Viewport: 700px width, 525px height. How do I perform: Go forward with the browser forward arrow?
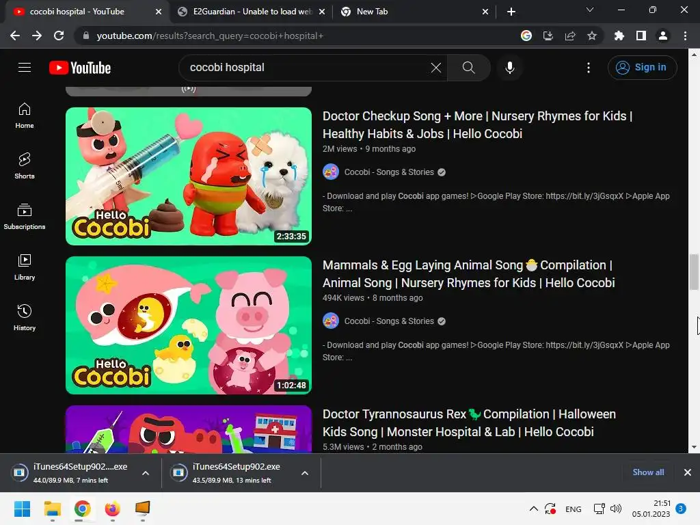37,36
